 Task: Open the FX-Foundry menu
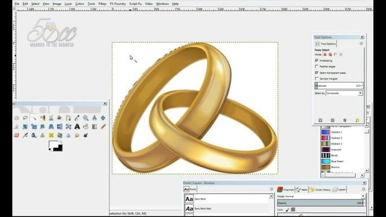point(118,4)
